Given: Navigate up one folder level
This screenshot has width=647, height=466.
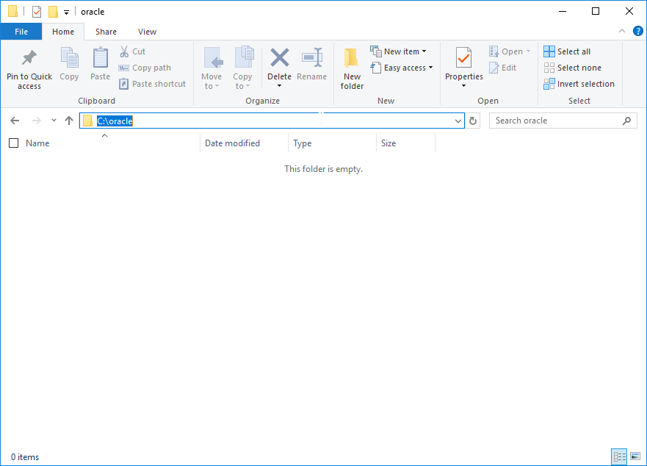Looking at the screenshot, I should pyautogui.click(x=69, y=121).
